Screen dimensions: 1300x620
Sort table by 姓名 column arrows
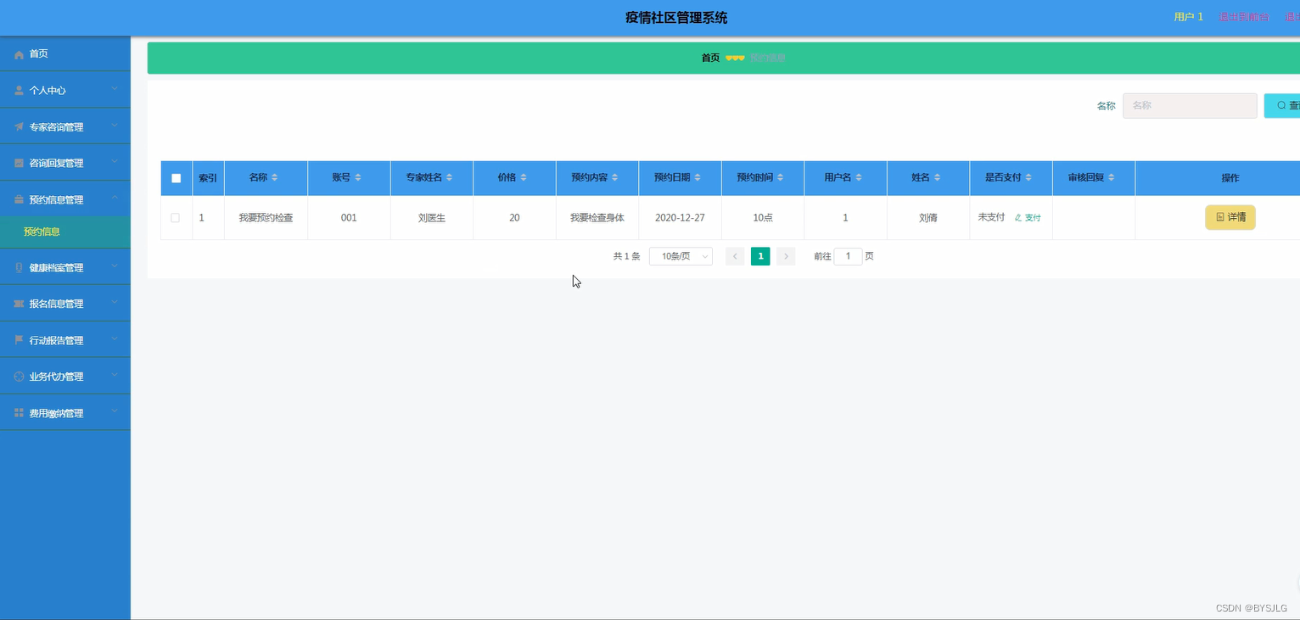coord(937,177)
